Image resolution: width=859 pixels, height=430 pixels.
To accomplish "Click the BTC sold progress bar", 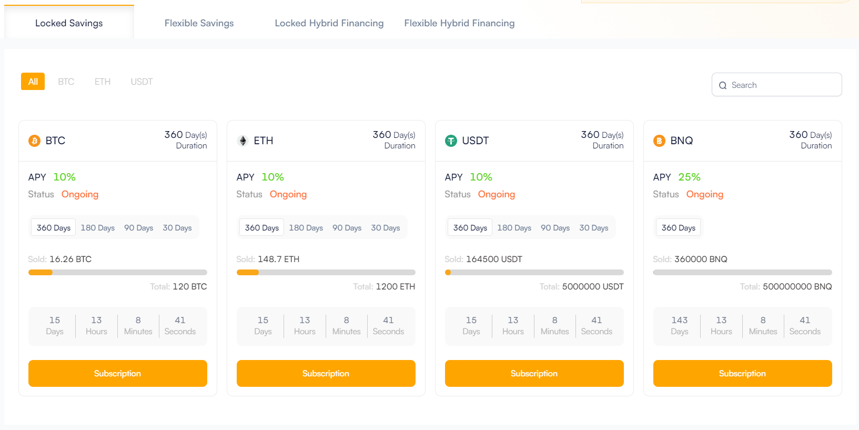I will [117, 273].
